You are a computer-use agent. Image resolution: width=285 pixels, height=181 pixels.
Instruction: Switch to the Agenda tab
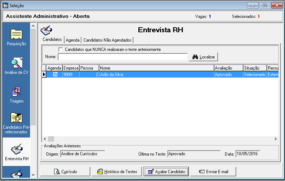point(72,40)
